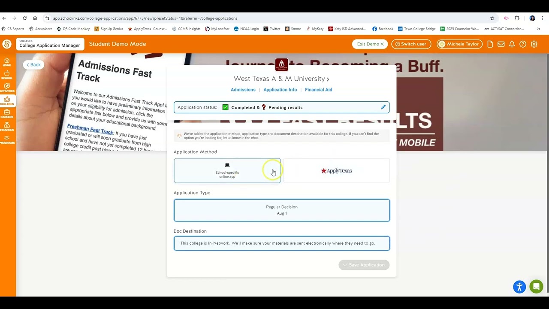Image resolution: width=549 pixels, height=309 pixels.
Task: Click Exit Demo button
Action: [x=370, y=44]
